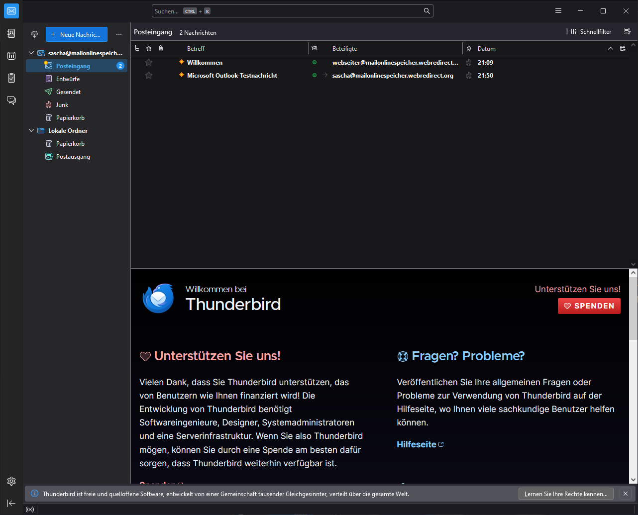The width and height of the screenshot is (638, 515).
Task: Toggle read status of Willkommen message
Action: [315, 63]
